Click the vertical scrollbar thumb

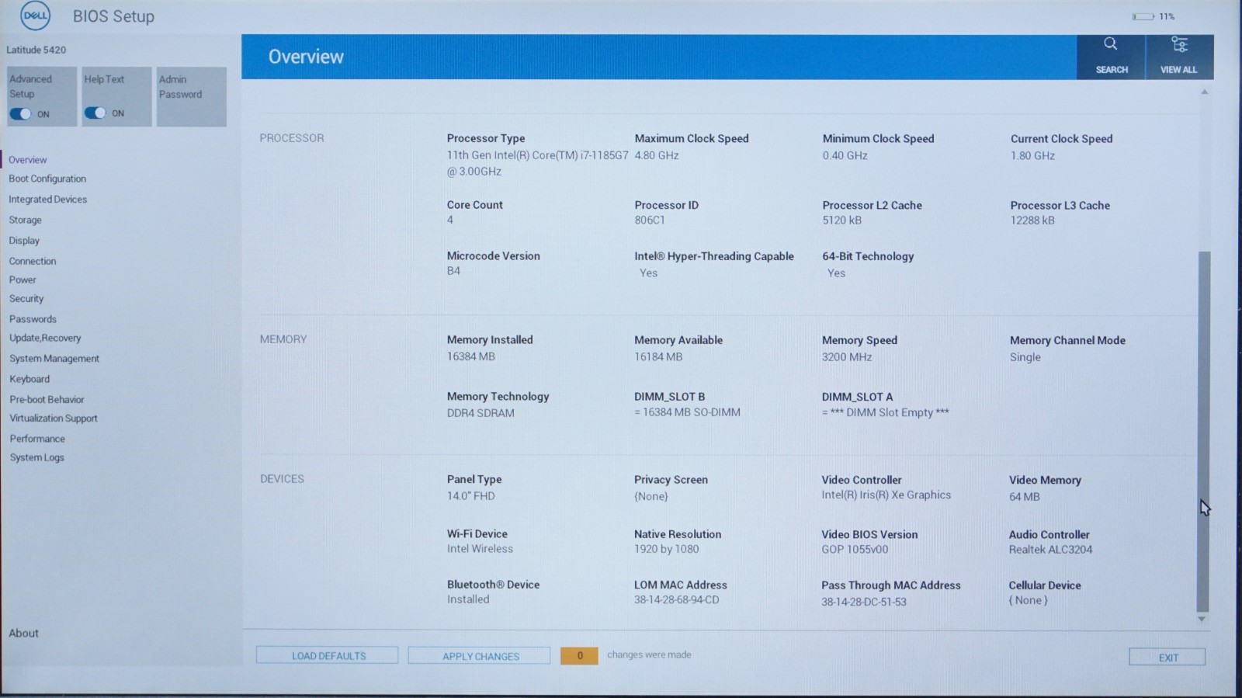(x=1203, y=431)
